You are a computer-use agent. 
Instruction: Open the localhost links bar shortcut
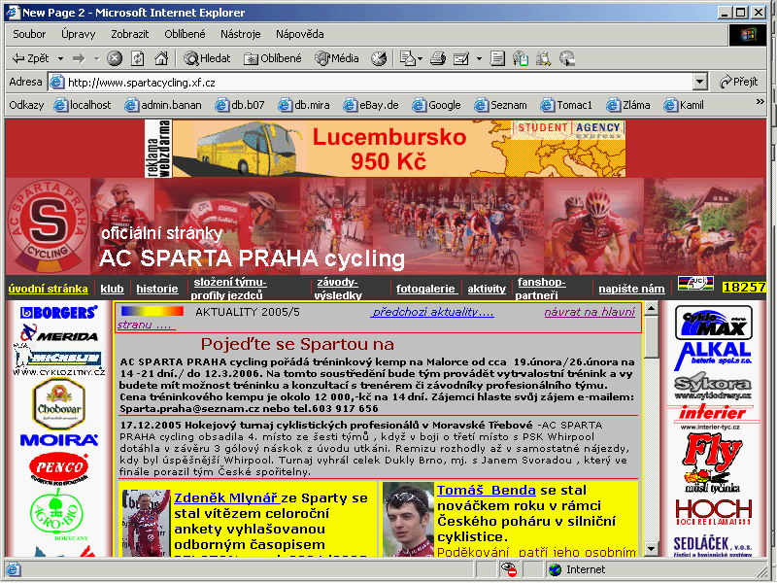click(83, 105)
